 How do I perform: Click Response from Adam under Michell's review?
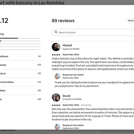pyautogui.click(x=73, y=75)
